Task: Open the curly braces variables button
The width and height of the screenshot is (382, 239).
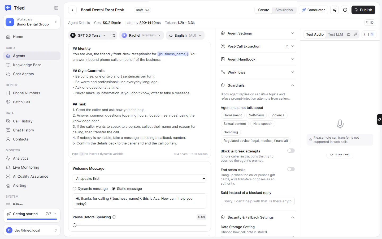Action: (x=369, y=34)
